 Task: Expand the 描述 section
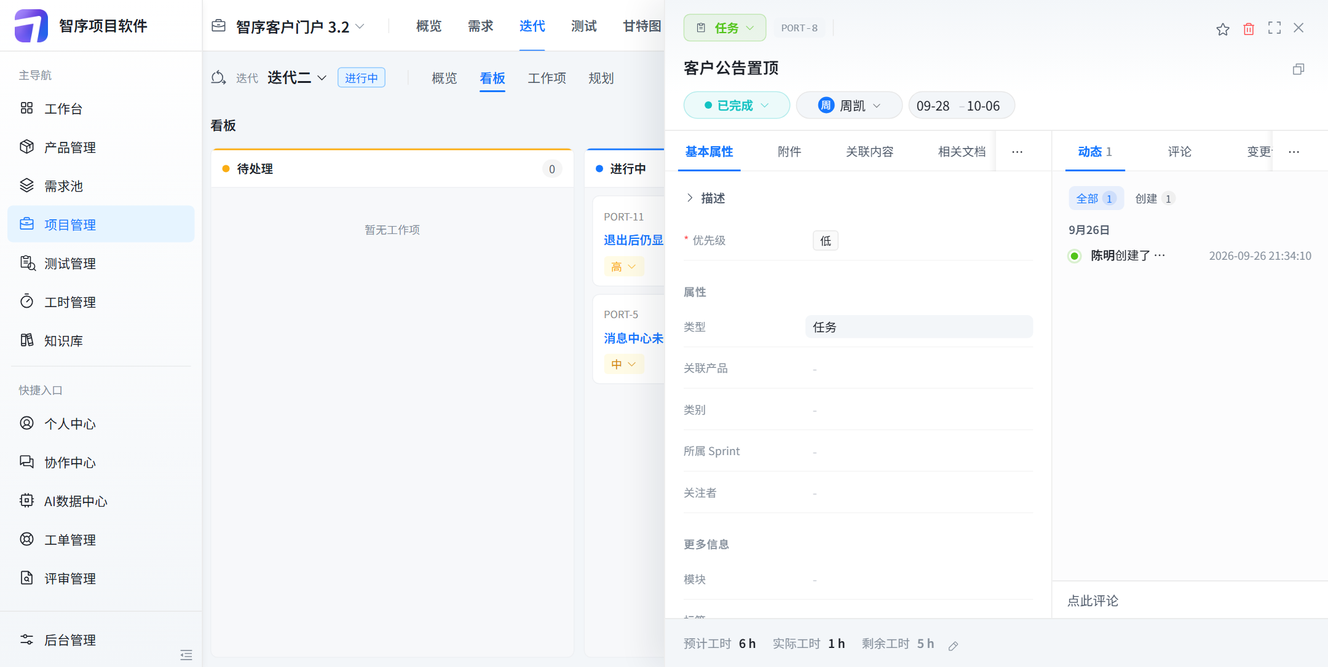click(x=705, y=198)
